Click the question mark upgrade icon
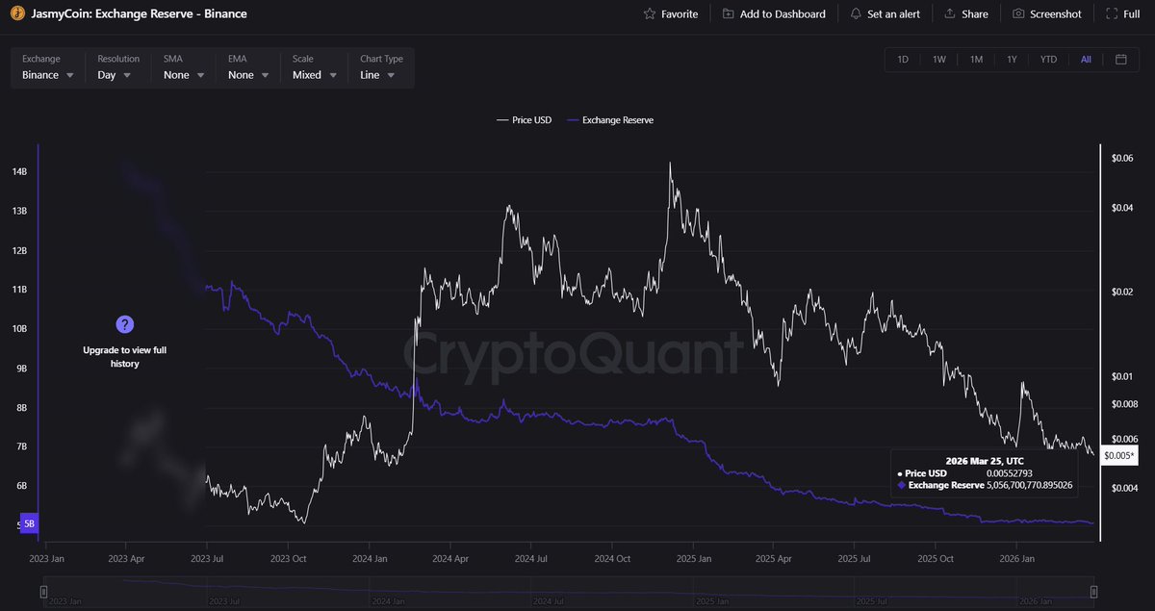 (124, 325)
